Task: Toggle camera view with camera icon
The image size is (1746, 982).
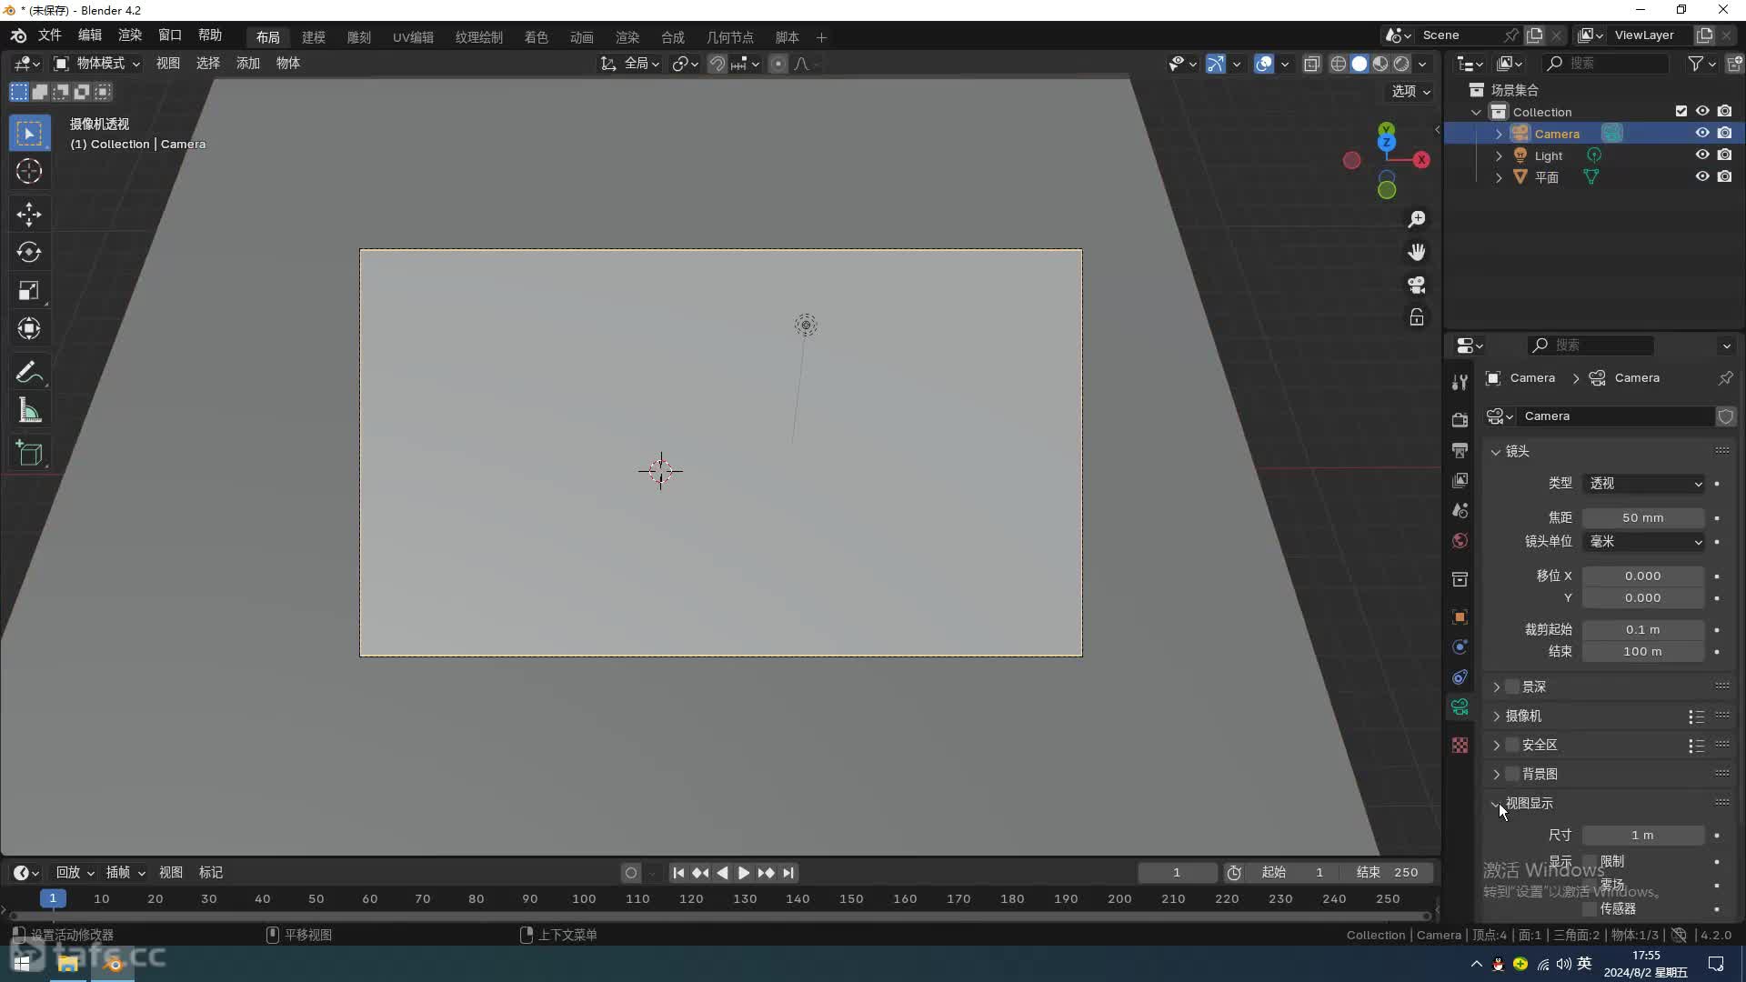Action: pos(1417,285)
